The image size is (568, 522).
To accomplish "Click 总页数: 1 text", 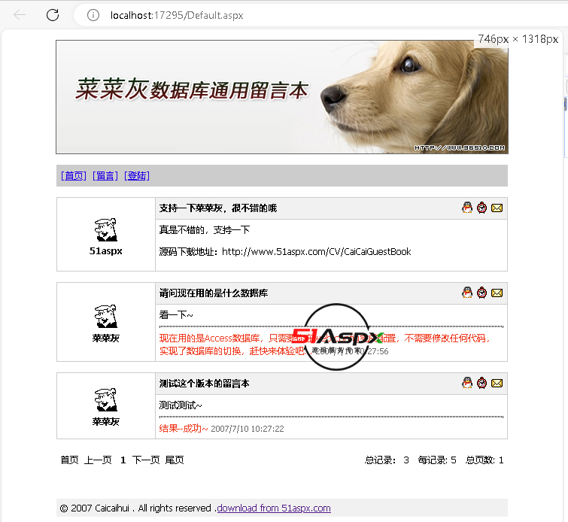I will [x=484, y=460].
